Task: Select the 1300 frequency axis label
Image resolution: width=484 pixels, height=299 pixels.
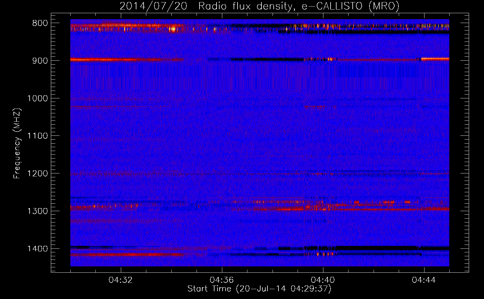Action: [x=37, y=211]
